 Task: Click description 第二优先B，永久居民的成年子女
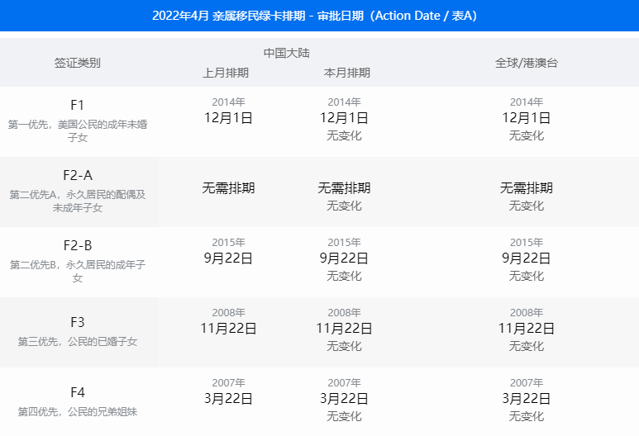[78, 271]
